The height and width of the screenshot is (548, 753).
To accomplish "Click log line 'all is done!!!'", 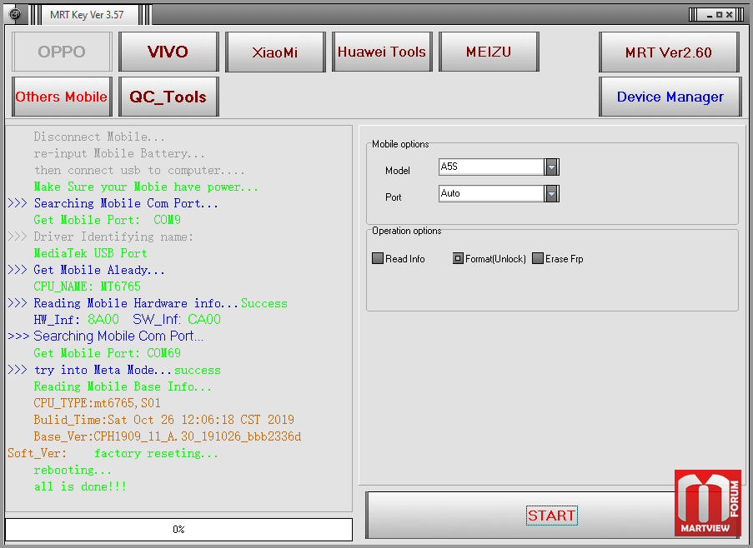I will pos(80,486).
